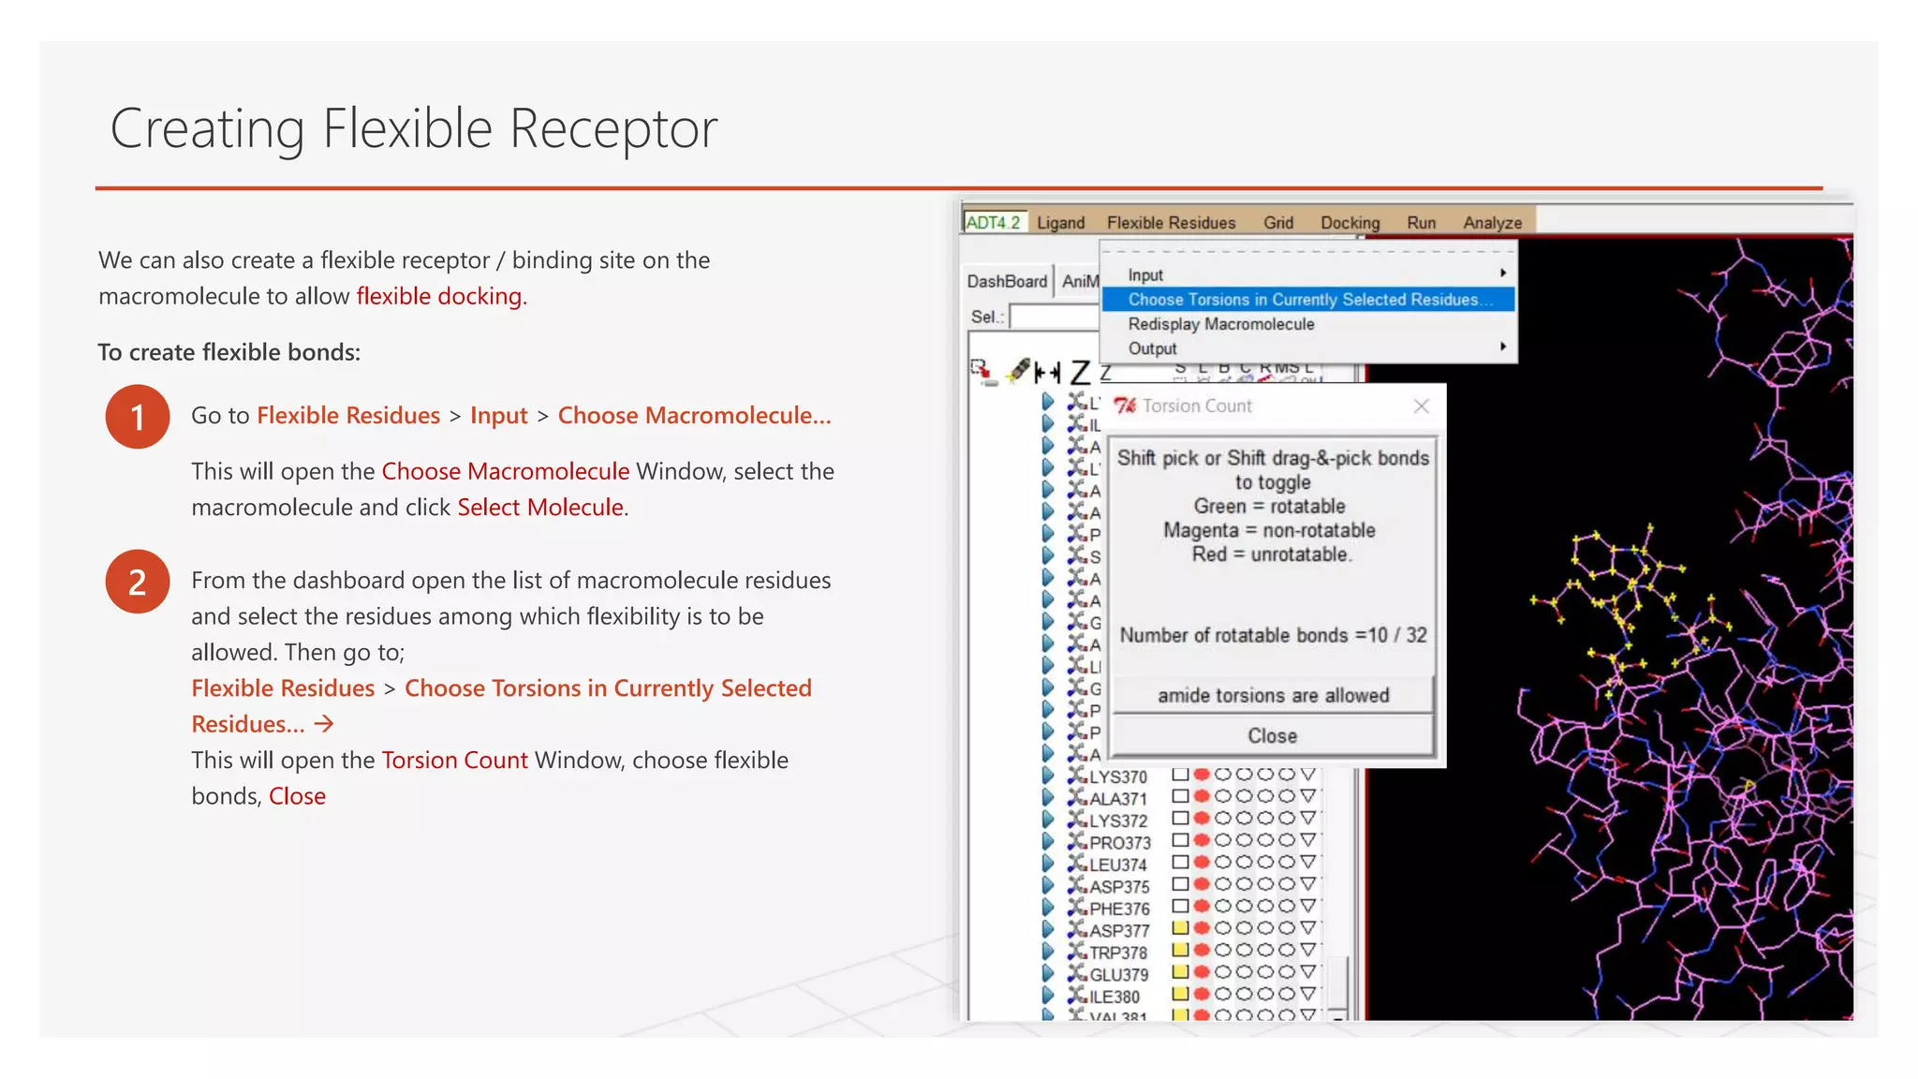Click the red lines dot for PRO373
Image resolution: width=1918 pixels, height=1079 pixels.
(1202, 840)
